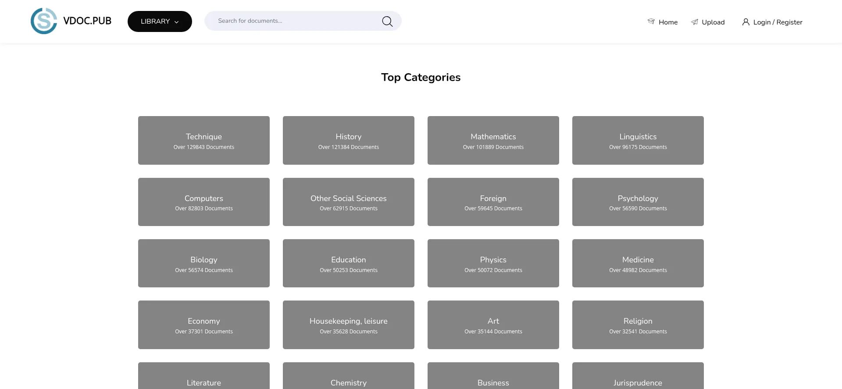Browse the History category

(x=349, y=140)
